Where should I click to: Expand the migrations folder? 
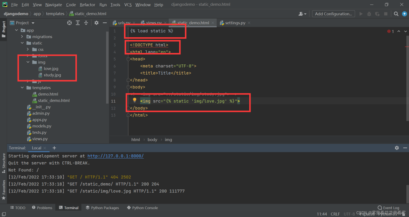click(x=22, y=37)
